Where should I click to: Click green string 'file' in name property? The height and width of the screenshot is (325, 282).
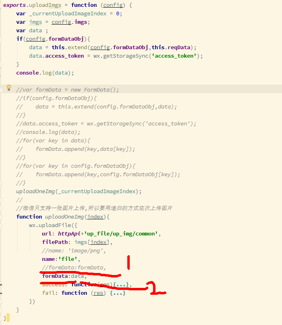pos(68,259)
